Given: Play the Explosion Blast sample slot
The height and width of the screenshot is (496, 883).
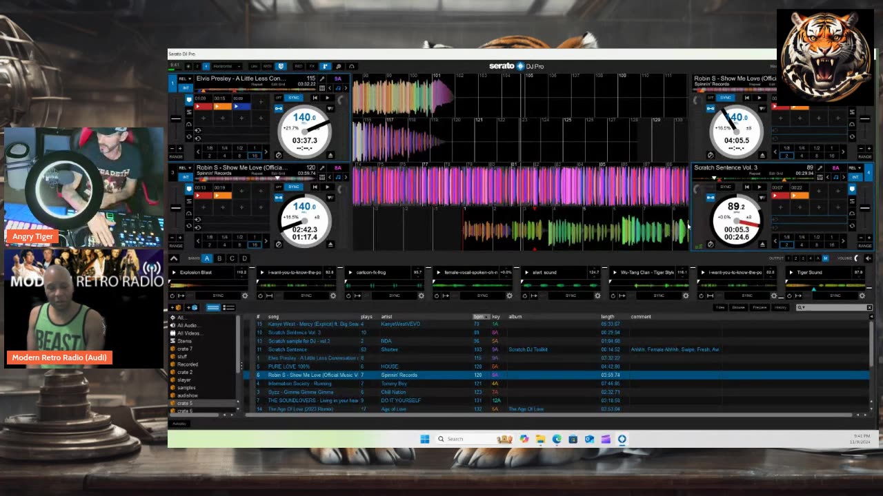Looking at the screenshot, I should point(174,272).
